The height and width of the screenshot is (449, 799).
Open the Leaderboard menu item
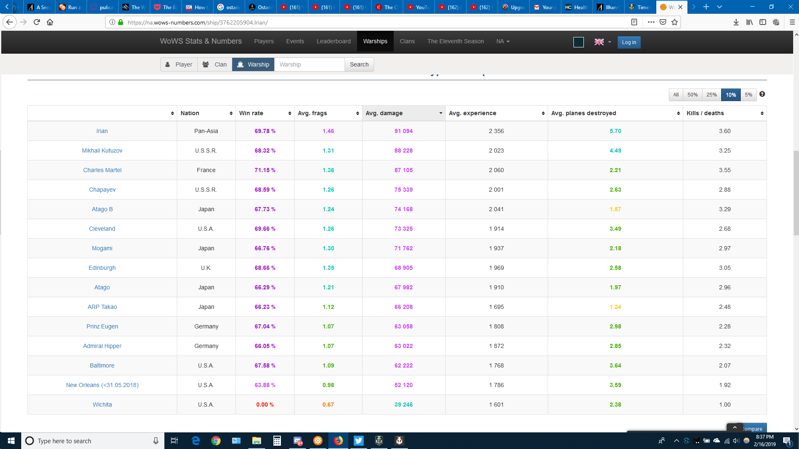[x=333, y=41]
